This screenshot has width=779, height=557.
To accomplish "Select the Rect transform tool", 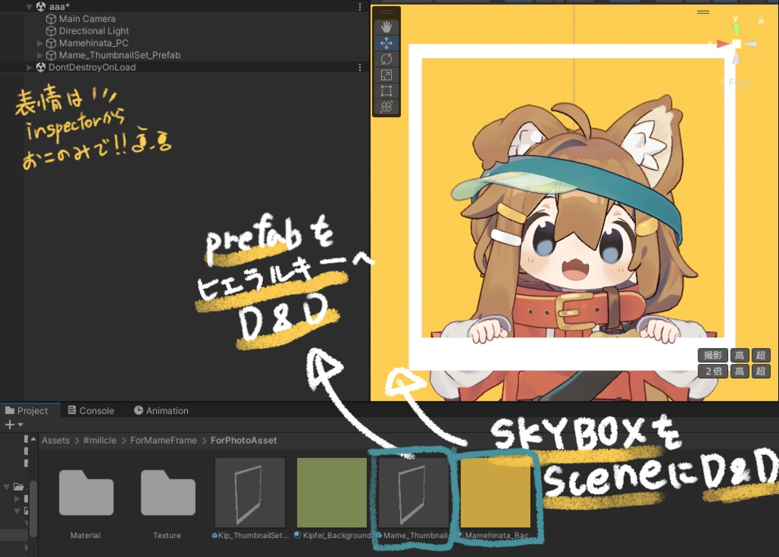I will pyautogui.click(x=386, y=91).
